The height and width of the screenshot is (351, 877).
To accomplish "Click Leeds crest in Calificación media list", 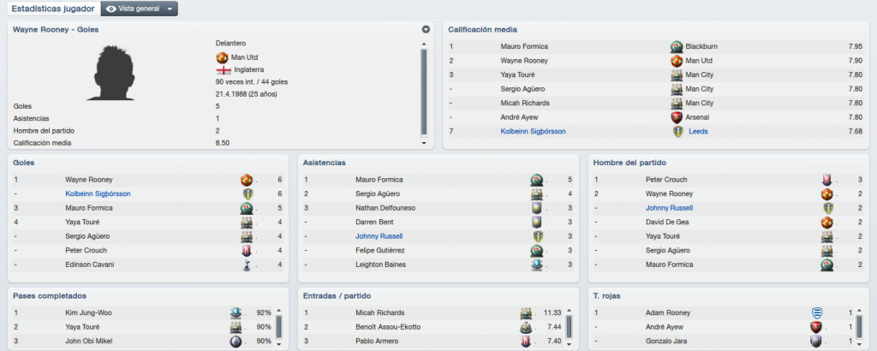I will [x=678, y=131].
